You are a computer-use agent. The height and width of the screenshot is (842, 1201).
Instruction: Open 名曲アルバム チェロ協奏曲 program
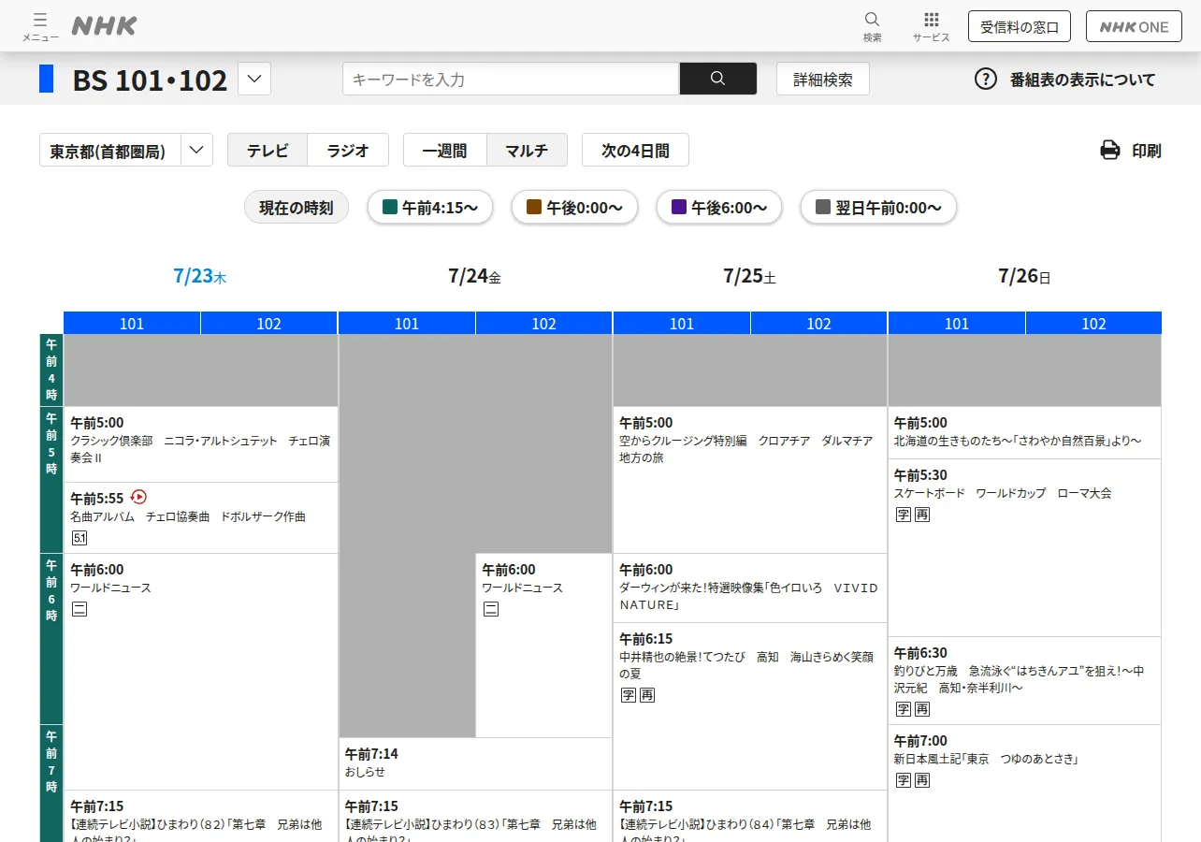pos(200,517)
